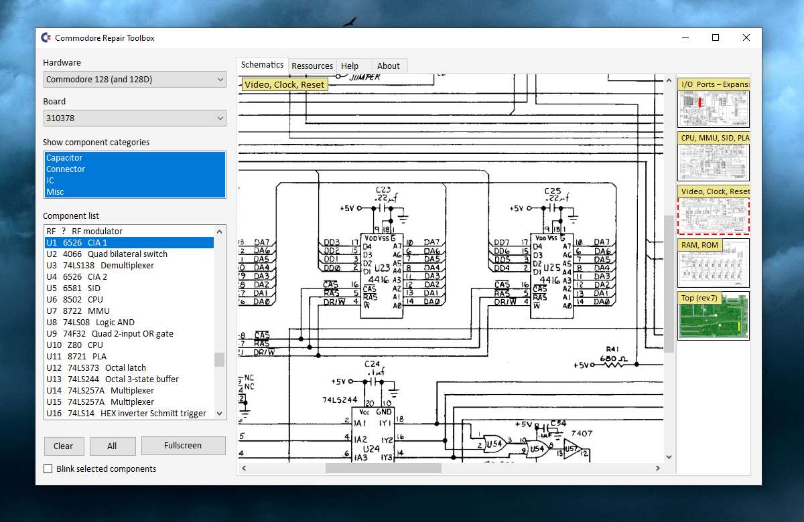Click the Clear button

tap(64, 446)
